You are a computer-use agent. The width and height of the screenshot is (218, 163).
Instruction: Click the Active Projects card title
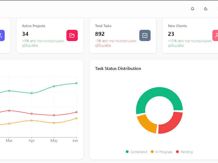point(34,26)
